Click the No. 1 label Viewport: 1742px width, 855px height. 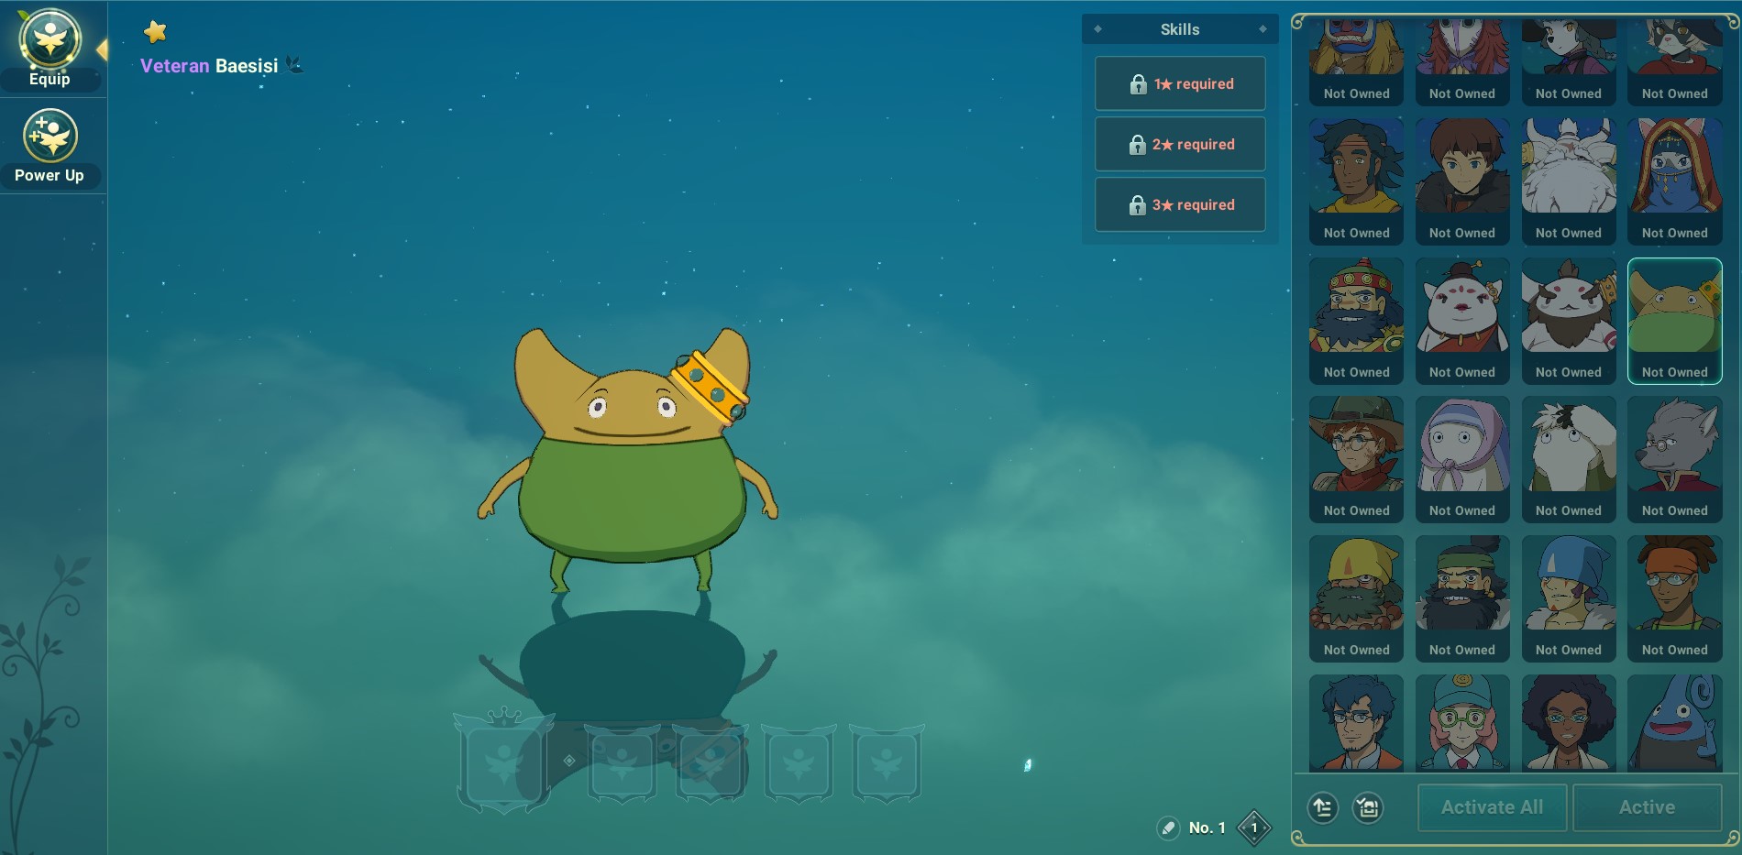point(1207,828)
